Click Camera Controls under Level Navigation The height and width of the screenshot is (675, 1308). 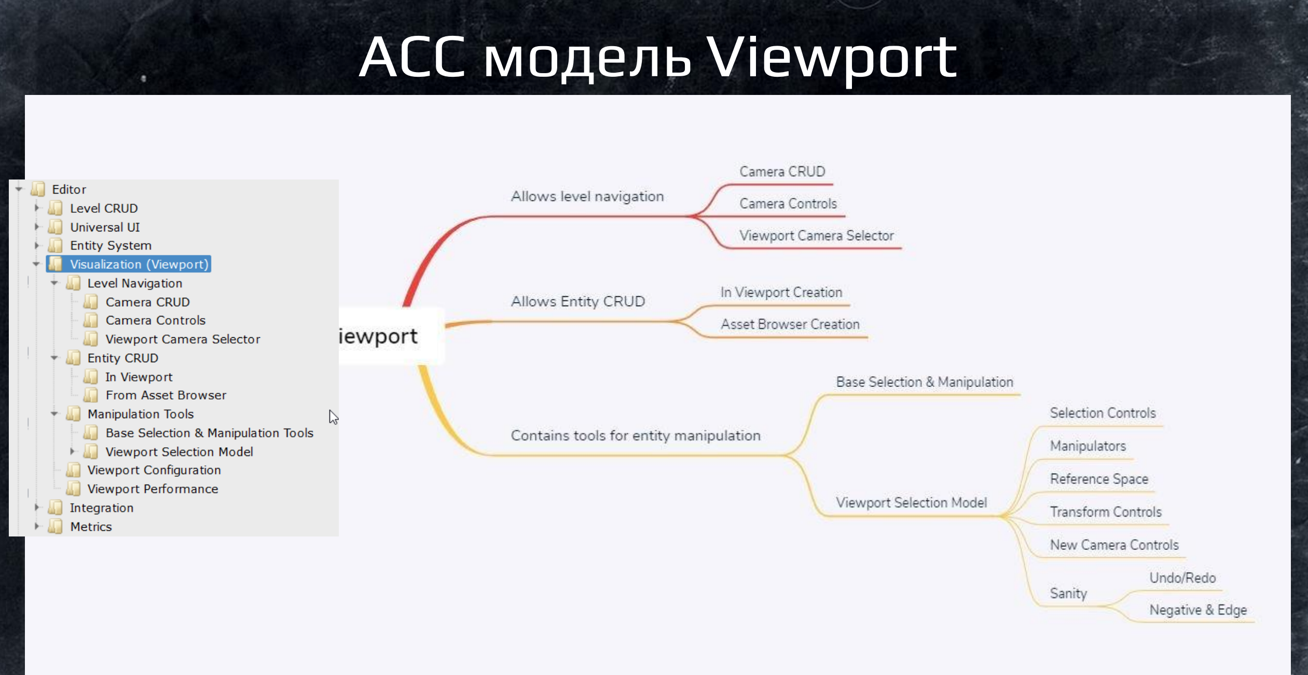[x=156, y=320]
